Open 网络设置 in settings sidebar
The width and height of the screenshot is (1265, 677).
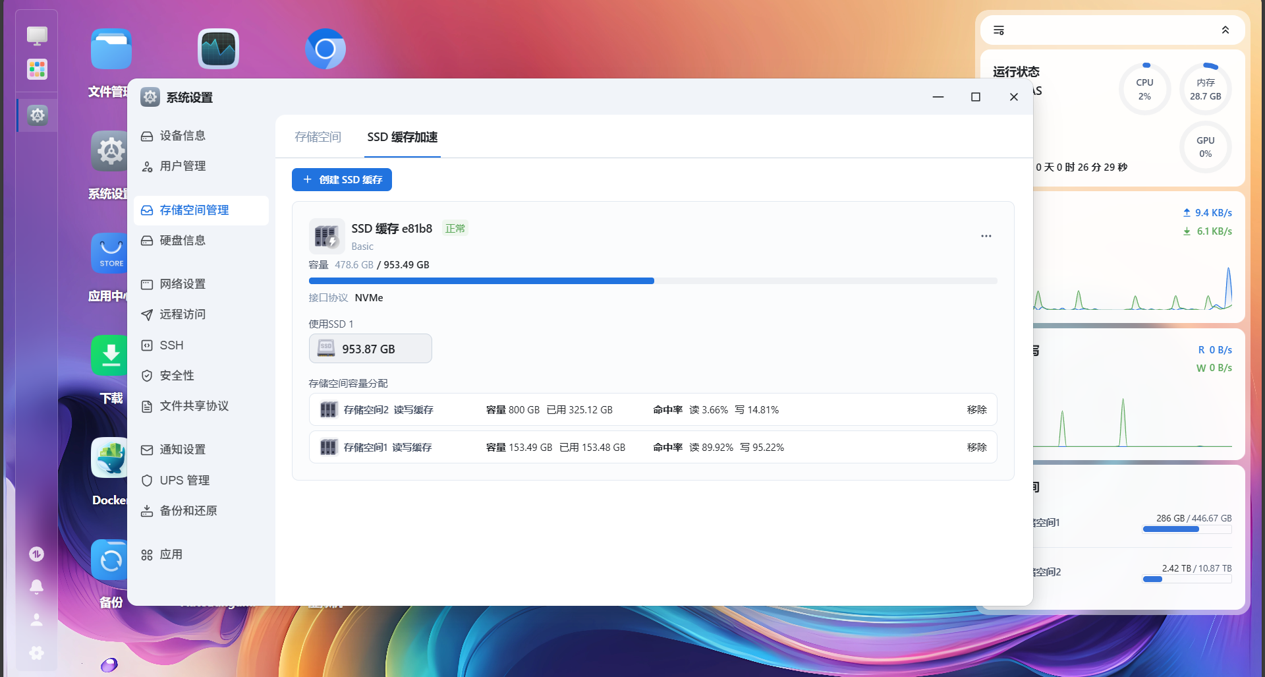(201, 284)
